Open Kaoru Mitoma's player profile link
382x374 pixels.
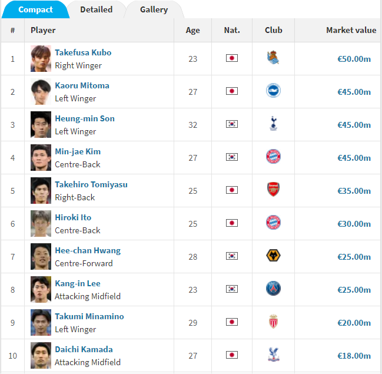tap(82, 85)
